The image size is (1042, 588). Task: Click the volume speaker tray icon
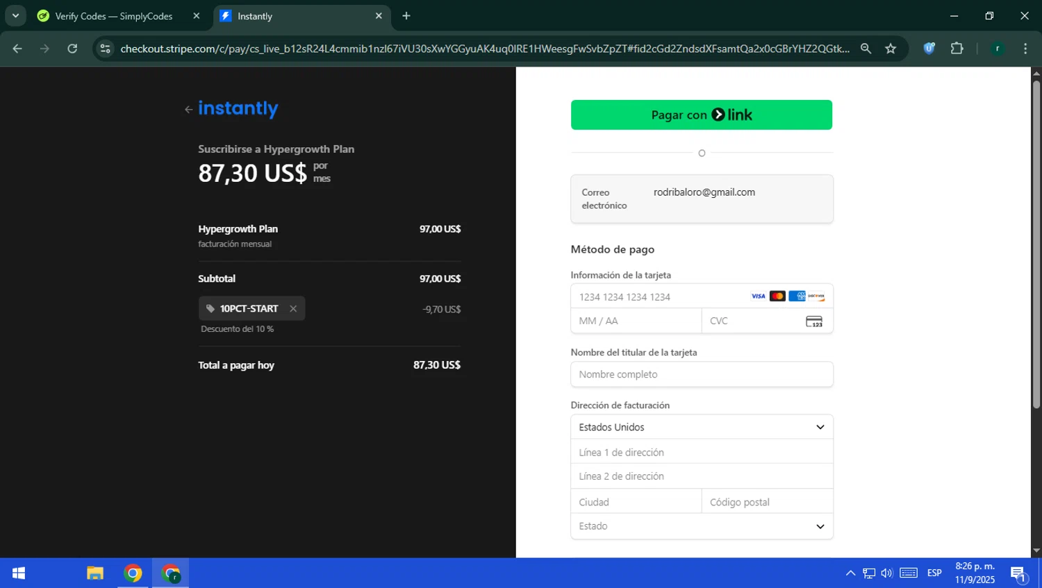887,573
